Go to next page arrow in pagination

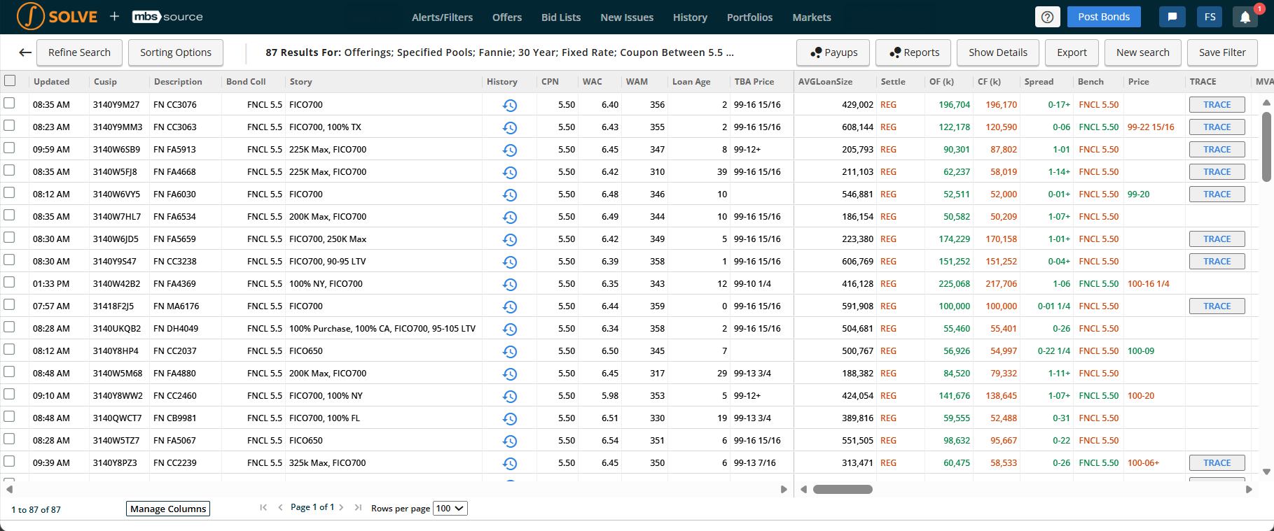tap(341, 508)
